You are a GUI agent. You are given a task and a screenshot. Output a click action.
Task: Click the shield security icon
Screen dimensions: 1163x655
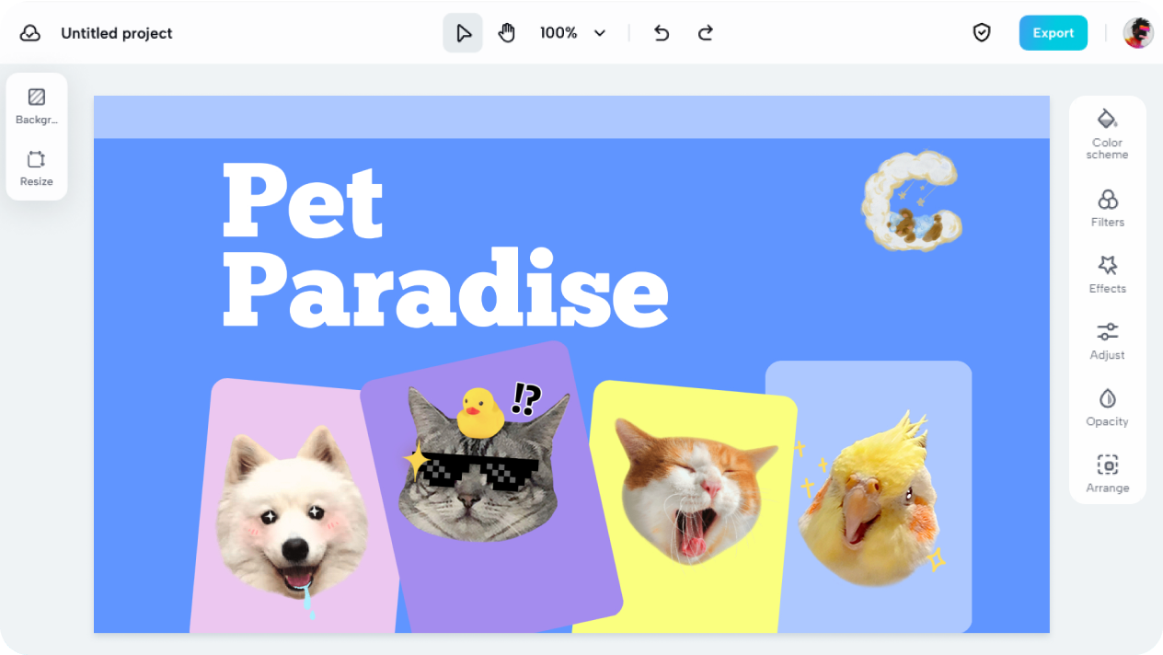point(982,33)
